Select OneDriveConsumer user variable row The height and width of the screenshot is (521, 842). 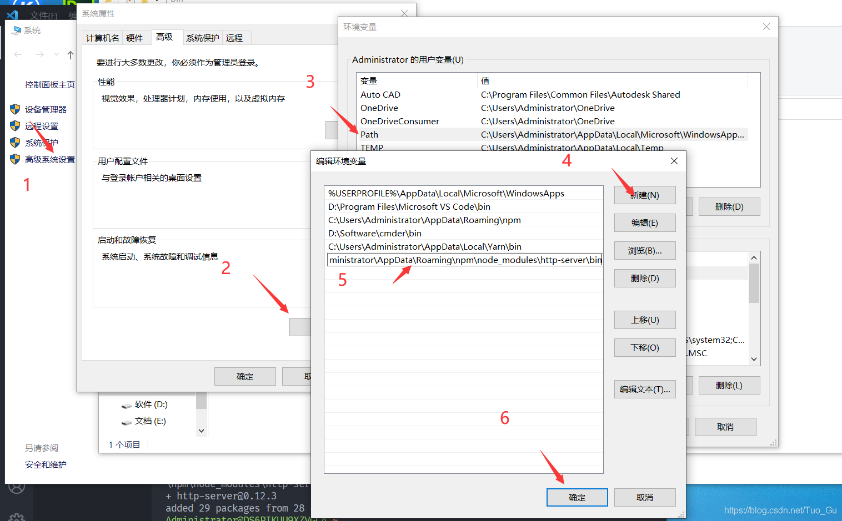click(x=553, y=122)
